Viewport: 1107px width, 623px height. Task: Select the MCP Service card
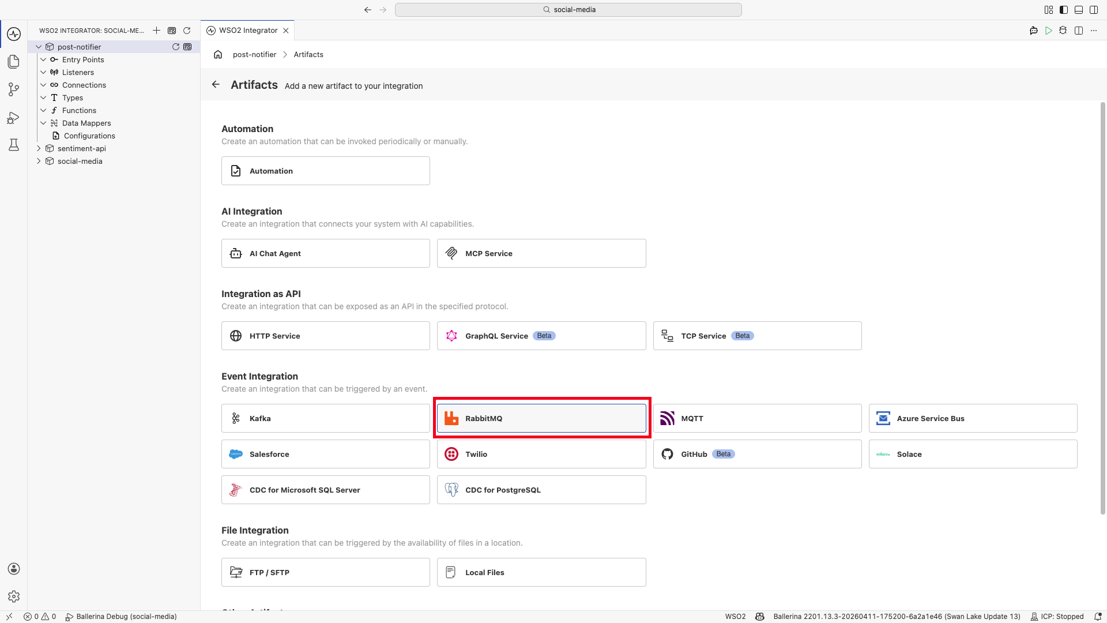[541, 253]
